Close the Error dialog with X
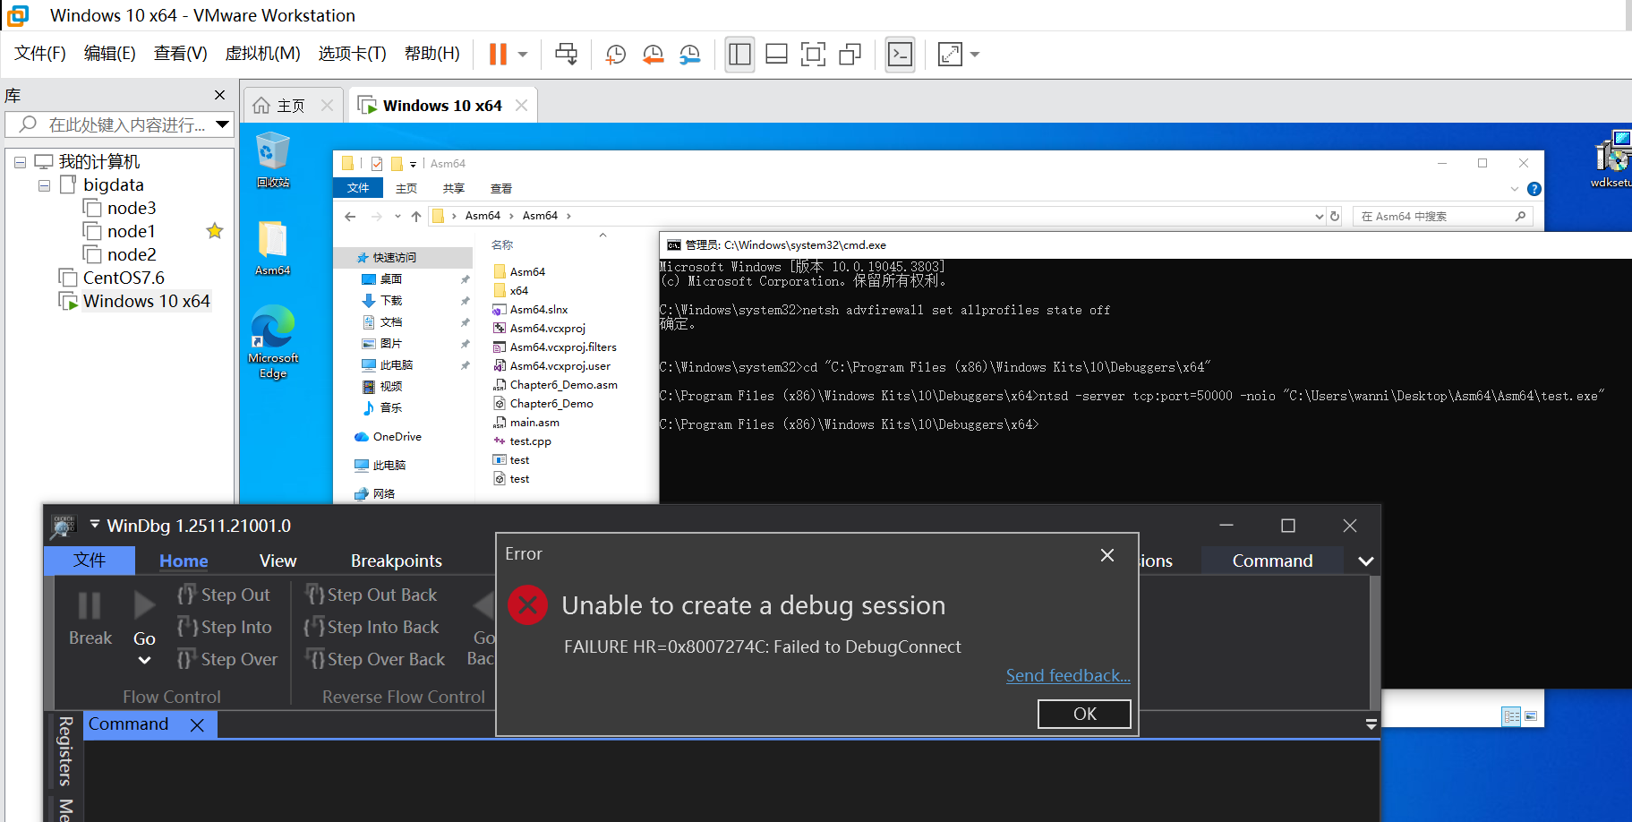This screenshot has width=1632, height=822. [1107, 555]
